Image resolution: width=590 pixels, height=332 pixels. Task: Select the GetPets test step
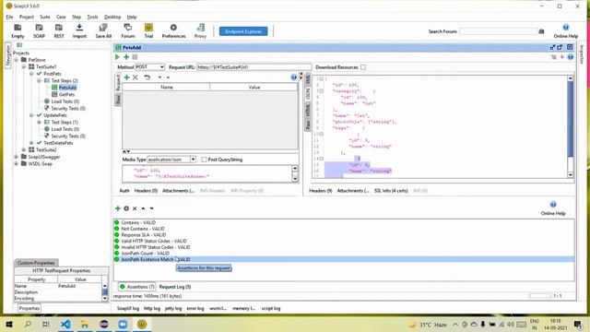[x=66, y=94]
